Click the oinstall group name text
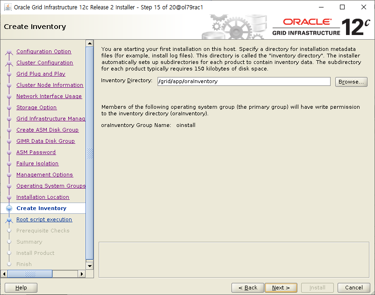This screenshot has height=295, width=375. tap(186, 125)
